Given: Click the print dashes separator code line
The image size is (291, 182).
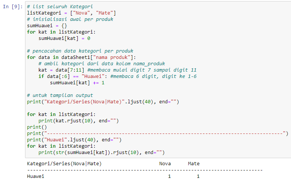Looking at the screenshot, I should click(158, 134).
